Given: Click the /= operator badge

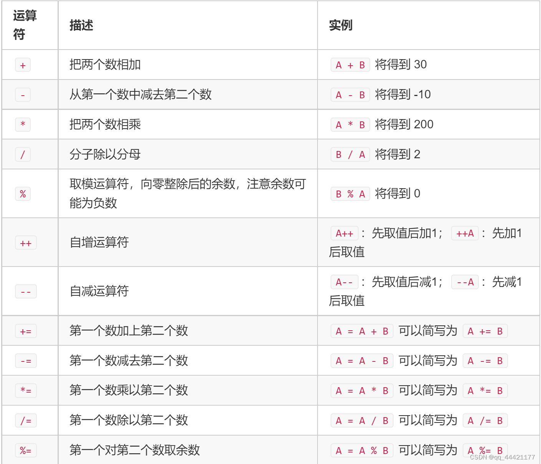Looking at the screenshot, I should tap(26, 420).
